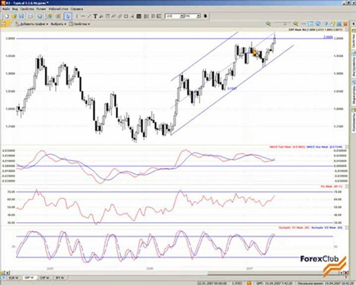Viewport: 356px width, 285px height.
Task: Select the text label T tool
Action: coord(95,16)
